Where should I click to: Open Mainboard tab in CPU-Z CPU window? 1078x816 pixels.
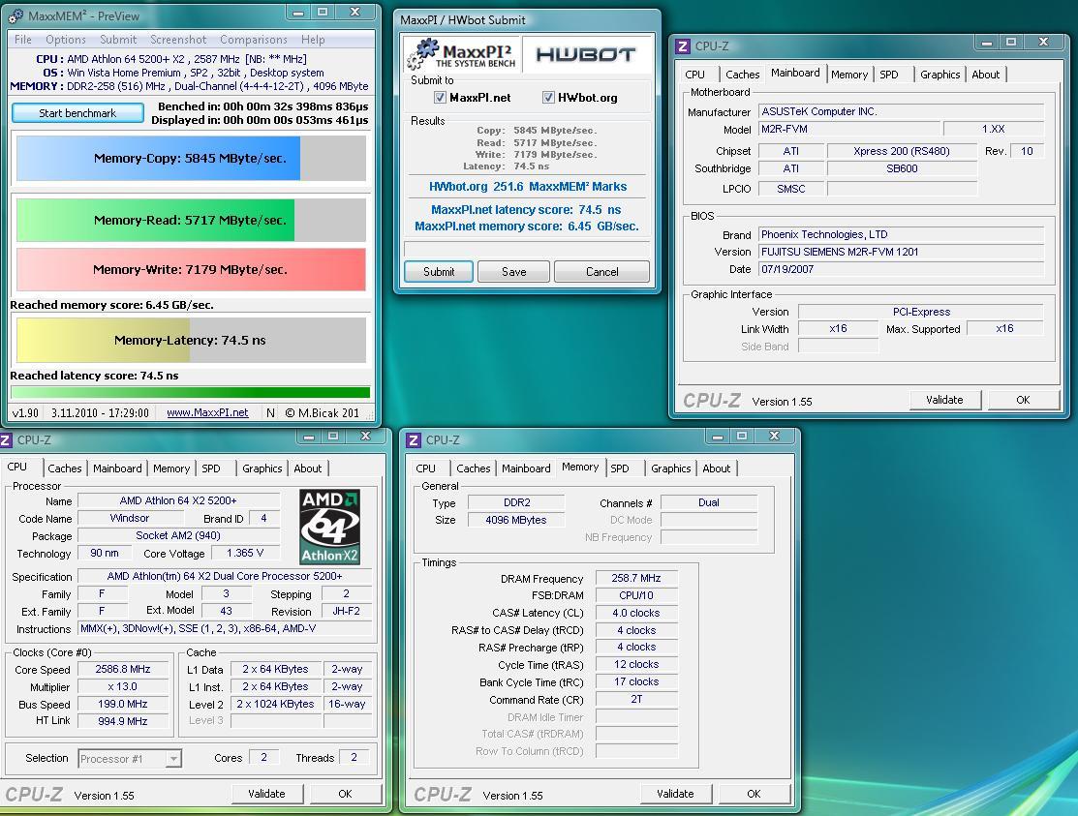point(117,468)
